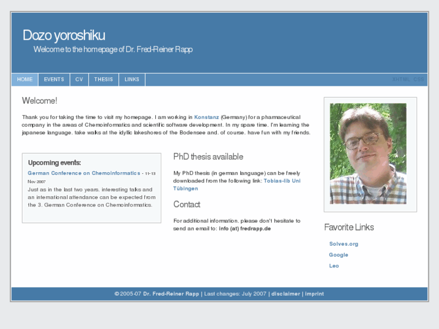Click the portrait photo of Dr. Rapp
Viewport: 439px width, 329px height.
coord(368,154)
